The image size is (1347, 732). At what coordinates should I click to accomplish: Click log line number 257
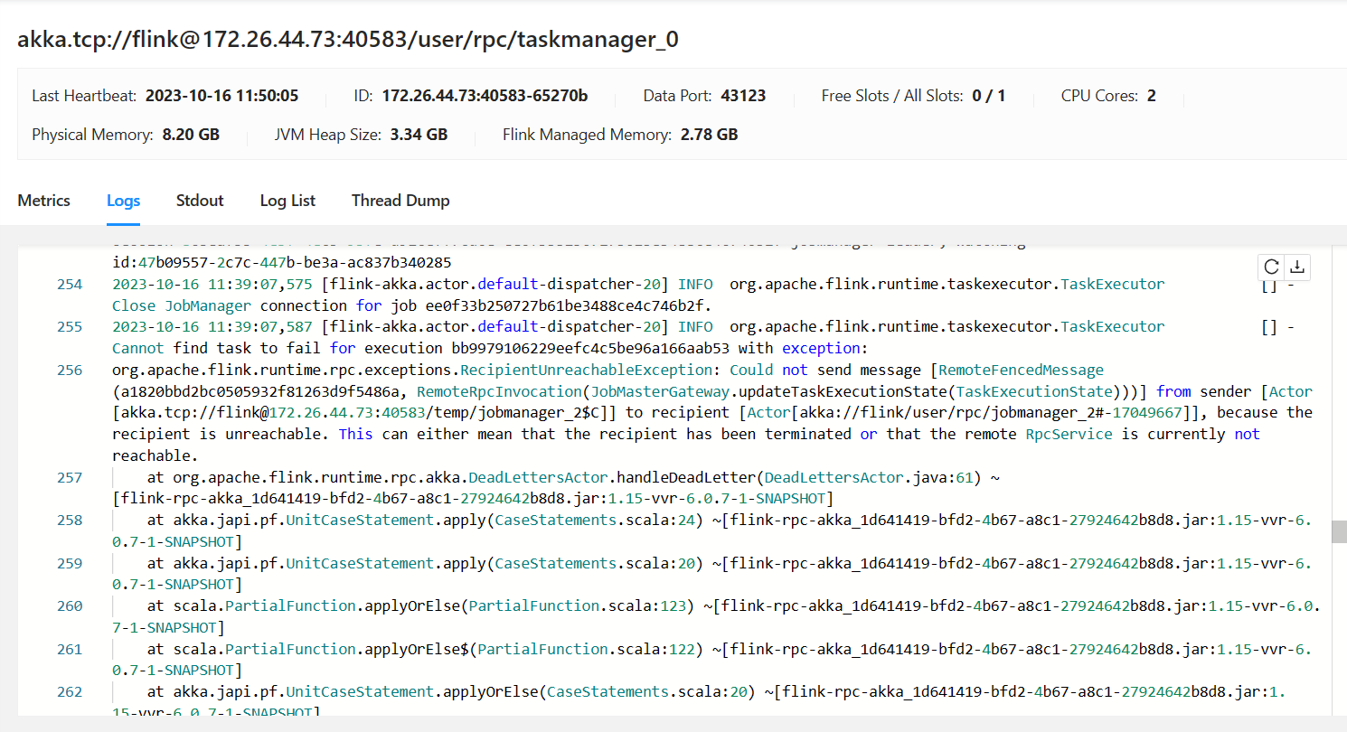70,477
